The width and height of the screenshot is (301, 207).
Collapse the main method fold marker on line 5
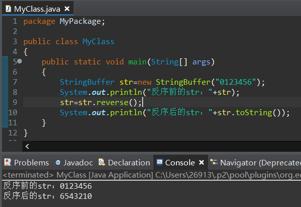(20, 61)
